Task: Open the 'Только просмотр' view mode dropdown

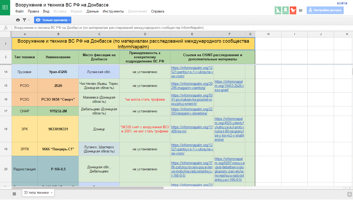Action: [x=53, y=20]
